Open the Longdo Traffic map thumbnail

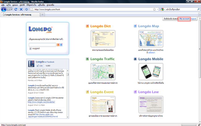103,72
